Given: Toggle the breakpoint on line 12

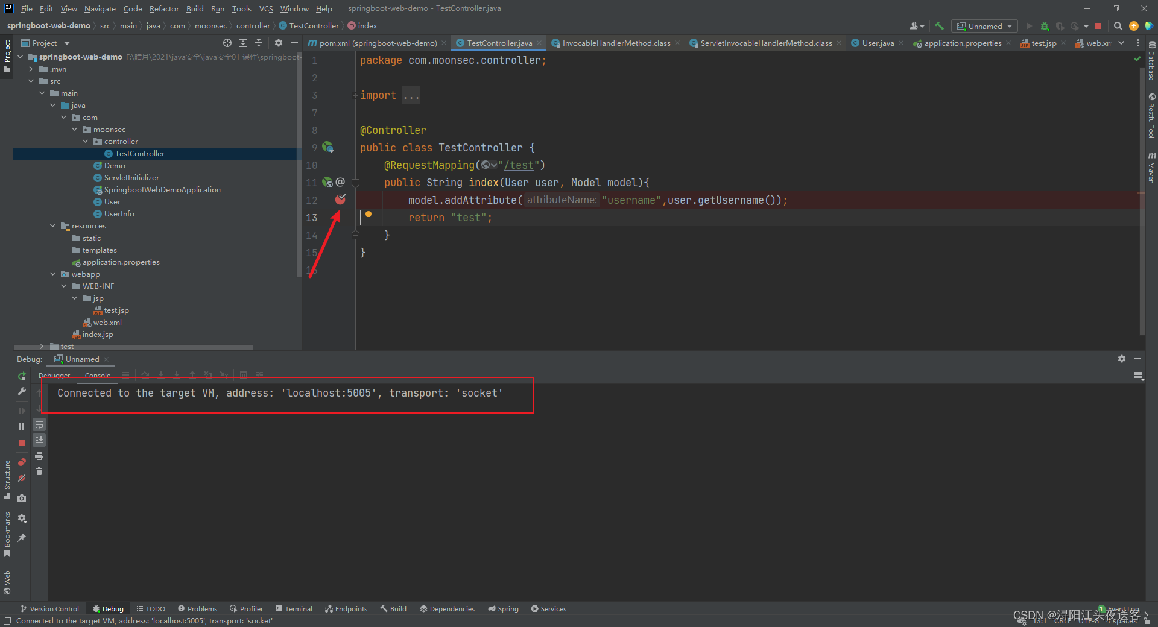Looking at the screenshot, I should click(341, 199).
